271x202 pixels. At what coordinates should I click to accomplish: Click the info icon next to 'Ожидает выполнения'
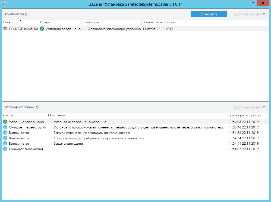tap(5, 149)
